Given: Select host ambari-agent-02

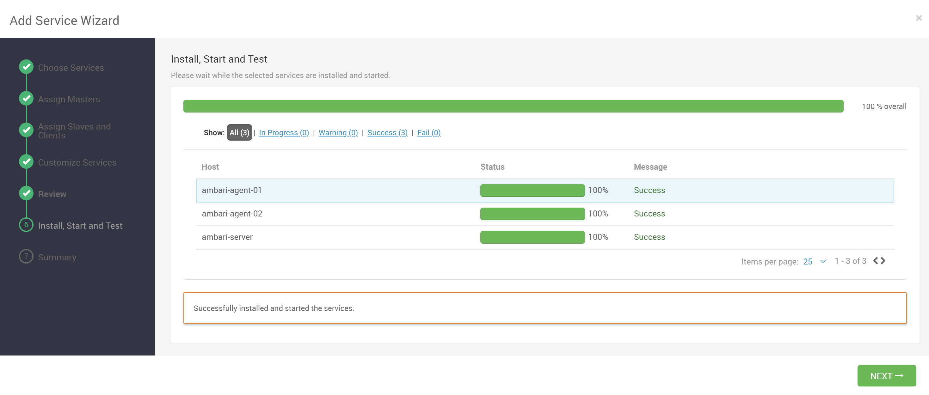Looking at the screenshot, I should 232,214.
